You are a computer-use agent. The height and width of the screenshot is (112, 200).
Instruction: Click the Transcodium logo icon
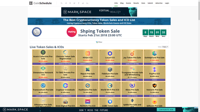43,86
